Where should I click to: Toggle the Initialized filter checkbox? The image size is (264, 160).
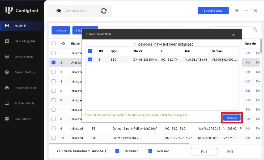point(150,151)
